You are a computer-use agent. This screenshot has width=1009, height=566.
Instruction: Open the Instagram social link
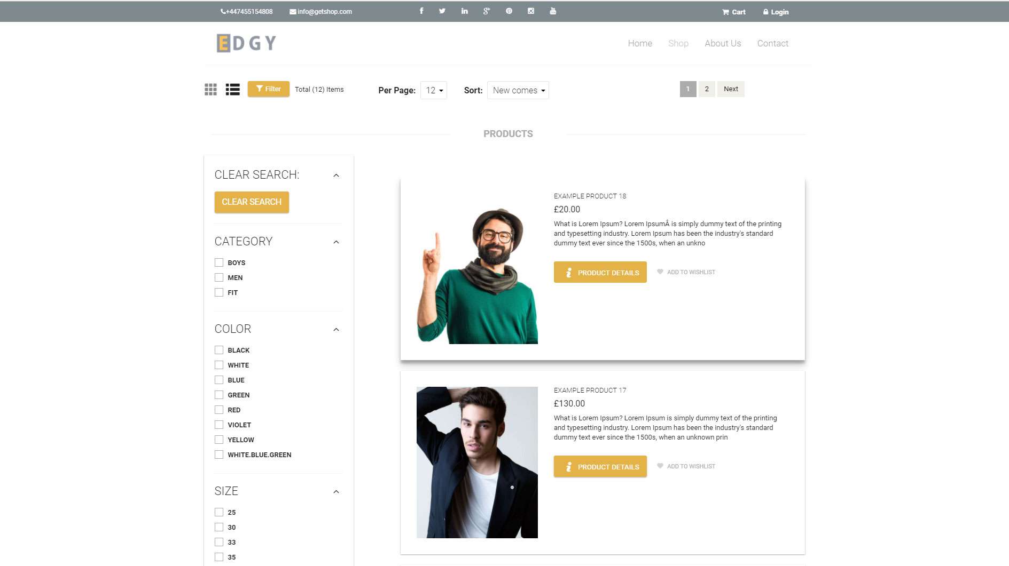531,11
